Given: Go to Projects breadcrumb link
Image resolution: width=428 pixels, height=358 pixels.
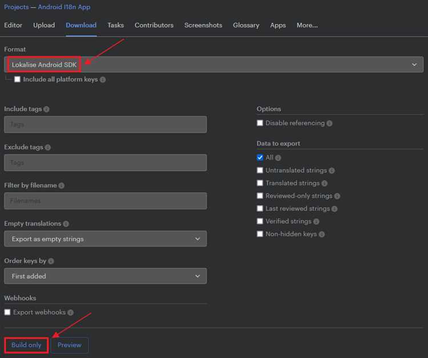Looking at the screenshot, I should coord(17,7).
